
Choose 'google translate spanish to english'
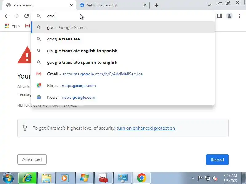[123, 62]
